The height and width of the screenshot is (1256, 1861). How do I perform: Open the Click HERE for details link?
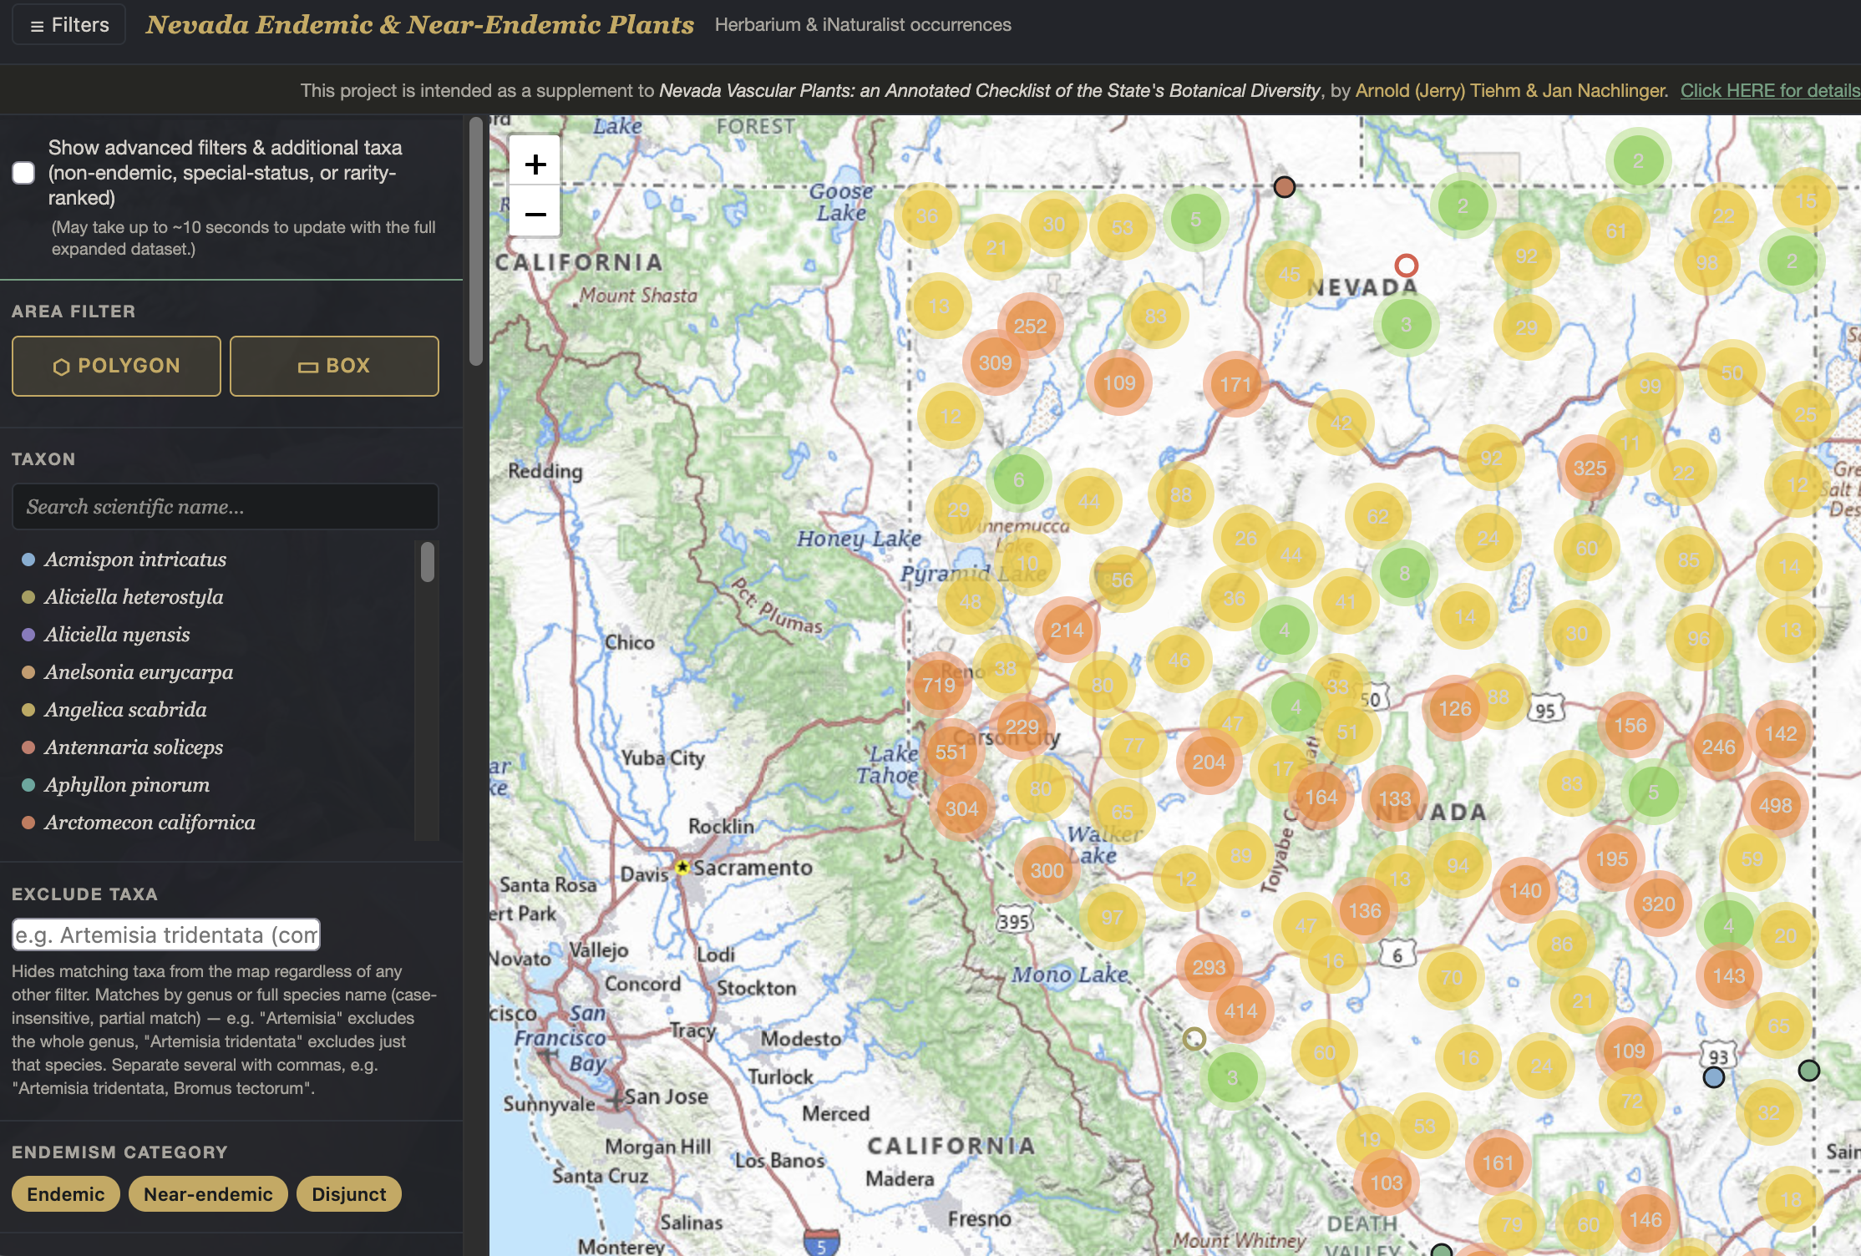[1770, 90]
